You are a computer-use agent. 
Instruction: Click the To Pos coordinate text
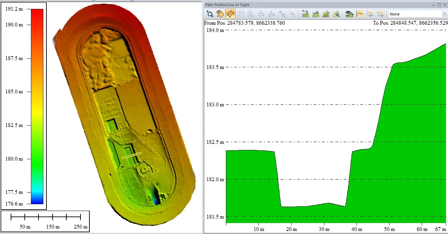pyautogui.click(x=411, y=23)
